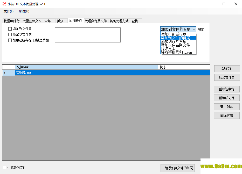Viewport: 242px width, 174px height.
Task: Click the row pointer arrow beside AI攻略.txt
Action: click(4, 73)
